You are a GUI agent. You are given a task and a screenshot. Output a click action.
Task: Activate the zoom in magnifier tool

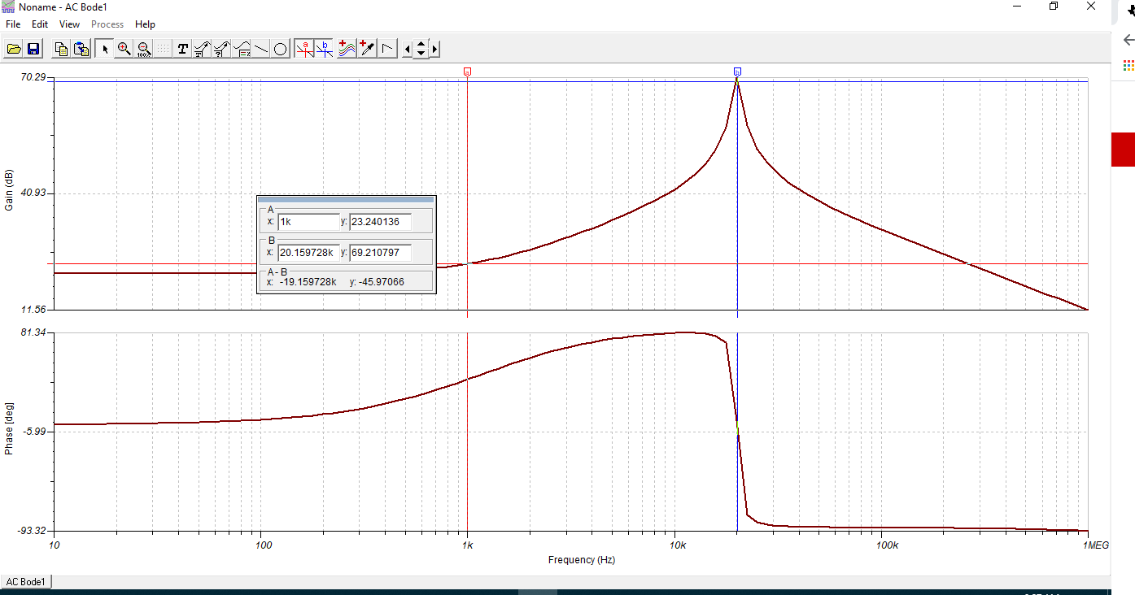click(x=124, y=49)
